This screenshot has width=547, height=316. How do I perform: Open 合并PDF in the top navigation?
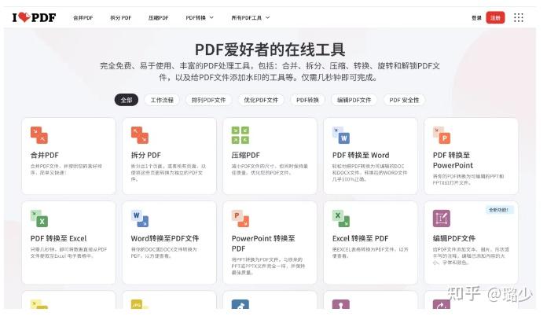coord(83,18)
